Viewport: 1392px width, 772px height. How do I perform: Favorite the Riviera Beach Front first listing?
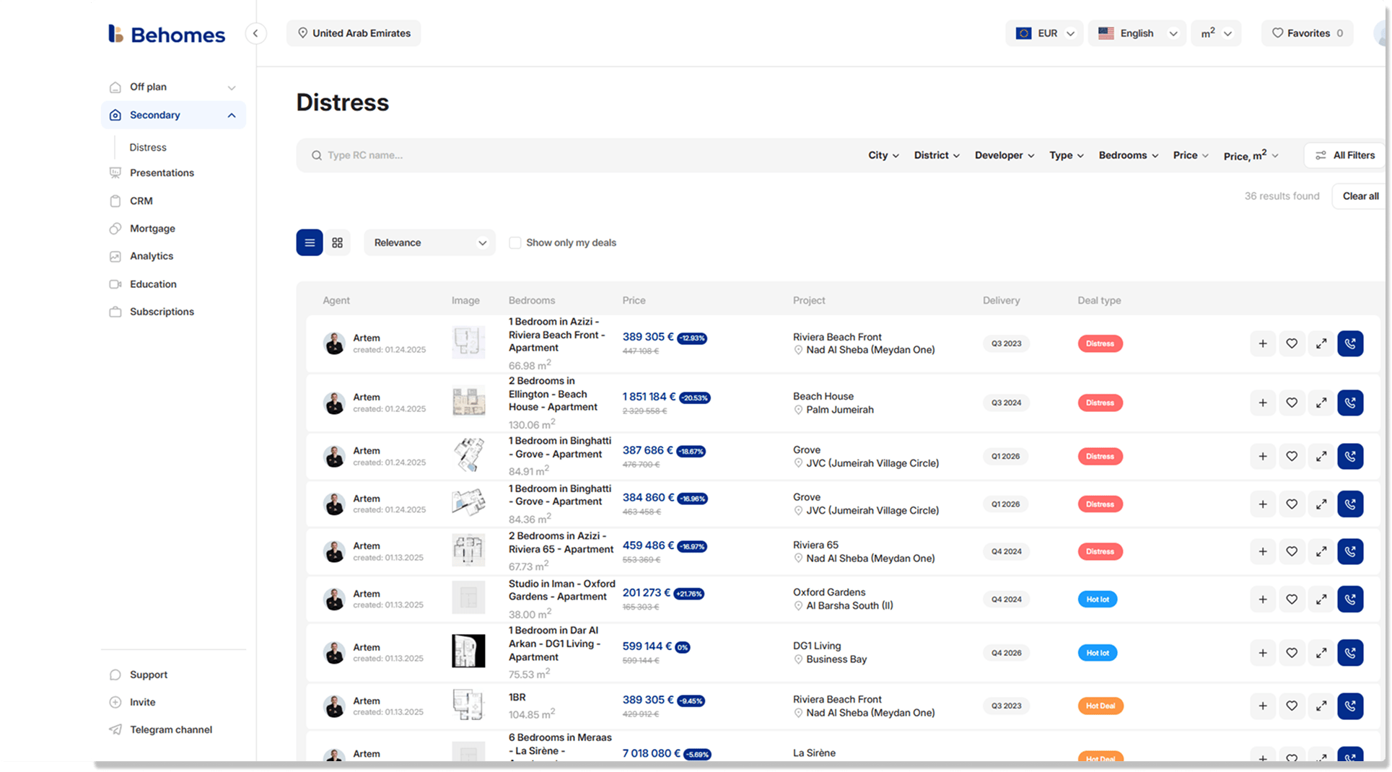click(x=1291, y=343)
